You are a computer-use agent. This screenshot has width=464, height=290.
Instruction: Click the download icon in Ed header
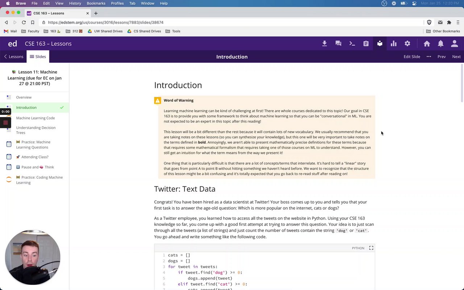pos(324,43)
